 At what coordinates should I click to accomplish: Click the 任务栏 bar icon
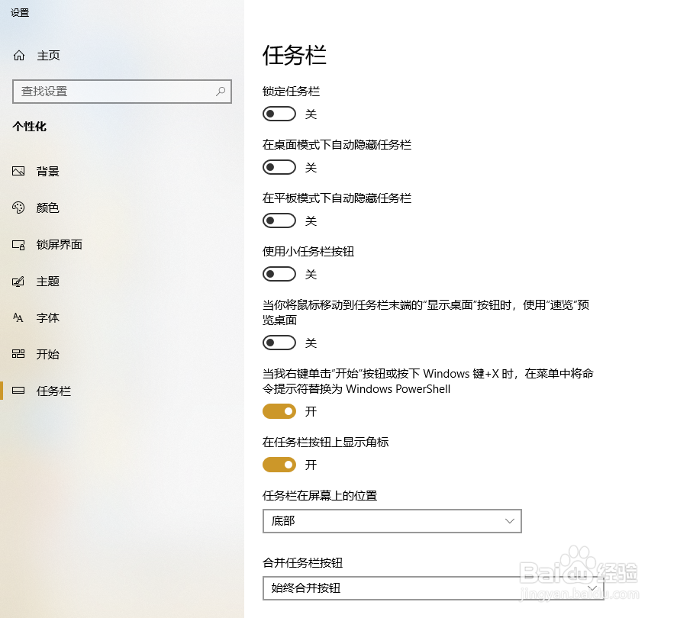point(18,391)
